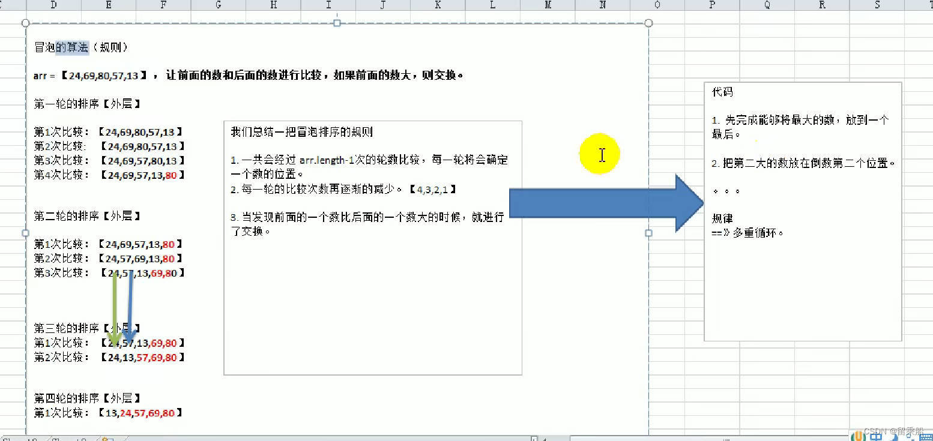Click the top-center handle of the selected text box

(337, 23)
